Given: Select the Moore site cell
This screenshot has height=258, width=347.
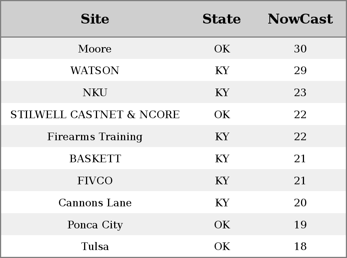Looking at the screenshot, I should (x=95, y=49).
